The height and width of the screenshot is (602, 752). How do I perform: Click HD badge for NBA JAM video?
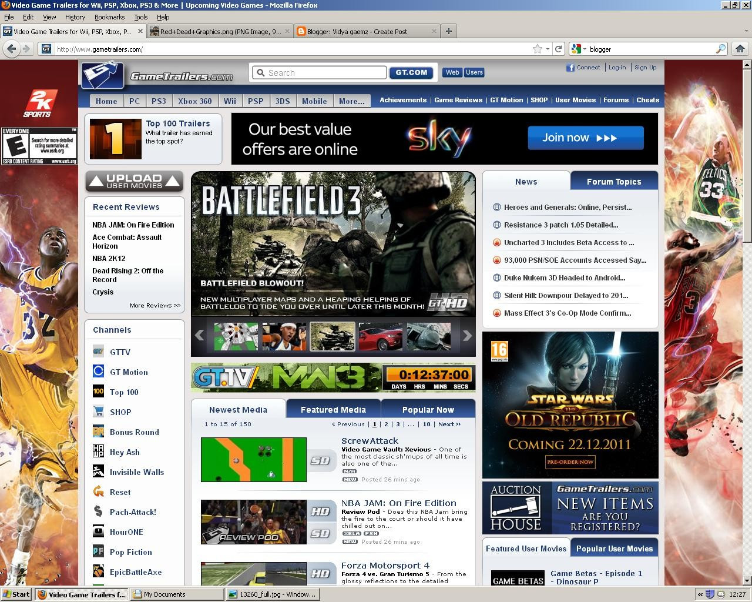321,511
